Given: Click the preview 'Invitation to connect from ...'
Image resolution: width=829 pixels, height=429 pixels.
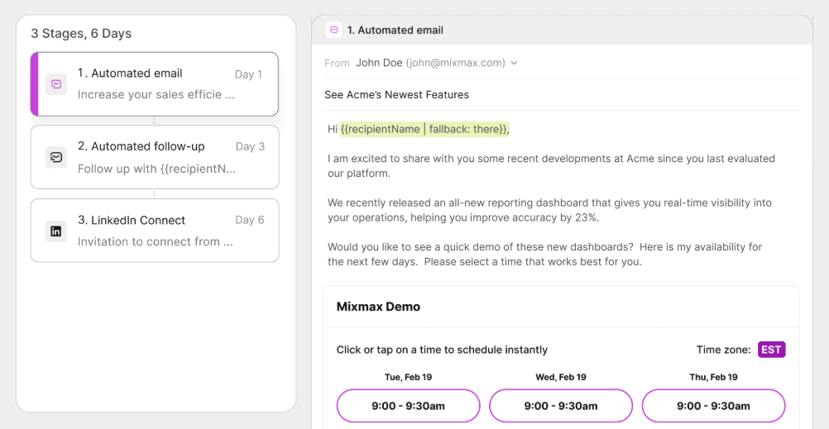Looking at the screenshot, I should tap(155, 241).
